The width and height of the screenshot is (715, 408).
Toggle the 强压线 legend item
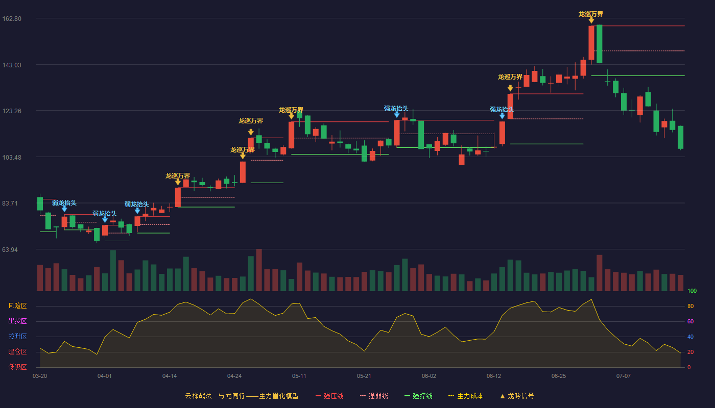(x=329, y=396)
